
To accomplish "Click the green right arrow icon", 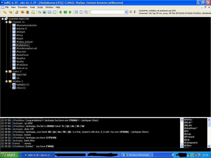I will [70, 12].
